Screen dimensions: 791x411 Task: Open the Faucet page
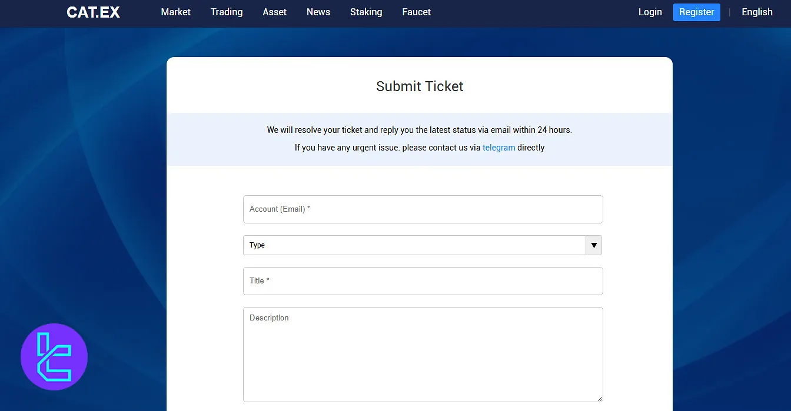[416, 12]
